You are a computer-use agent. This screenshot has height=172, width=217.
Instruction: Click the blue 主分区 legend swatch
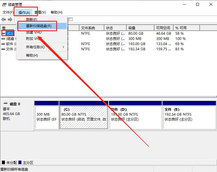(x=20, y=162)
